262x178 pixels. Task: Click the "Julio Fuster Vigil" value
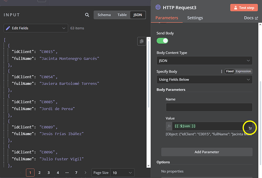(61, 159)
